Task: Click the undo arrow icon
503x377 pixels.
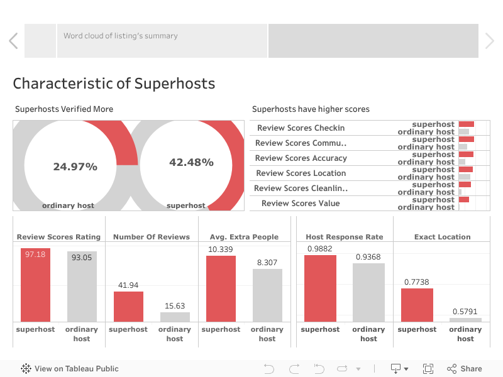Action: (269, 369)
